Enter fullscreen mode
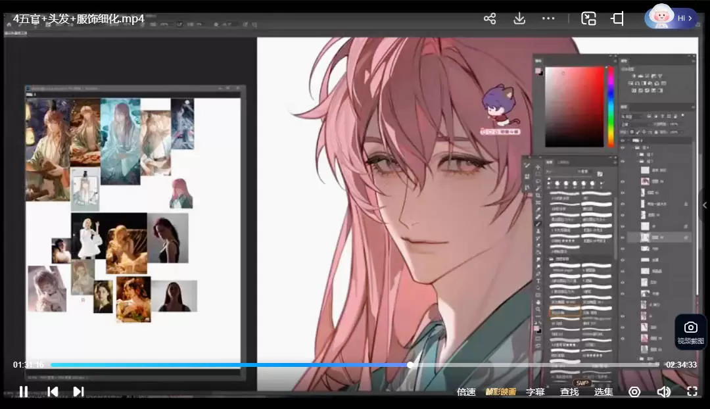Viewport: 710px width, 409px height. coord(692,392)
